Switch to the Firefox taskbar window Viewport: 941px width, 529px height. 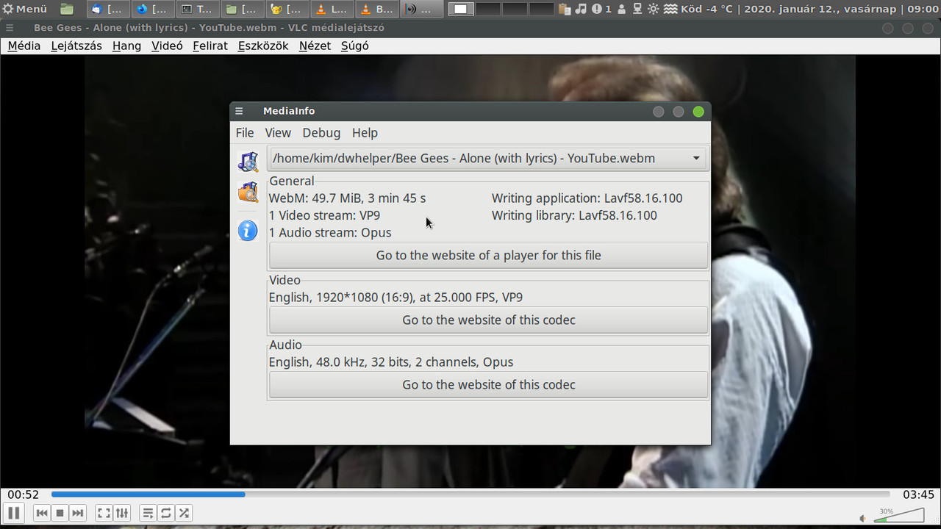click(154, 9)
